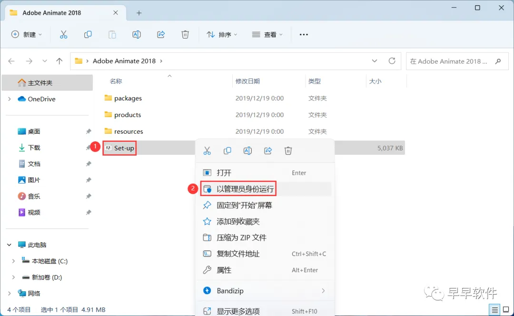This screenshot has height=316, width=514.
Task: Choose 以管理员身份运行 in context menu
Action: [x=265, y=189]
